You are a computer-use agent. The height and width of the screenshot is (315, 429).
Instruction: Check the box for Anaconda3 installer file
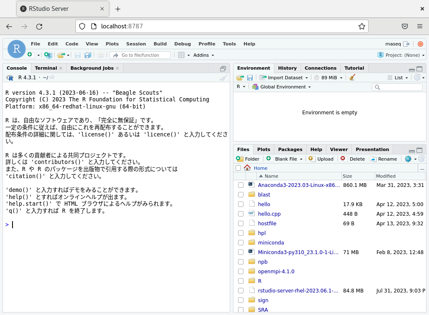[x=241, y=185]
